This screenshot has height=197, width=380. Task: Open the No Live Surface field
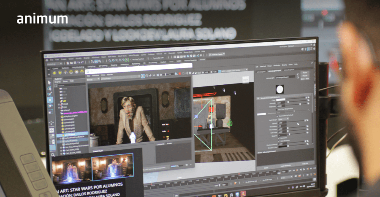138,59
